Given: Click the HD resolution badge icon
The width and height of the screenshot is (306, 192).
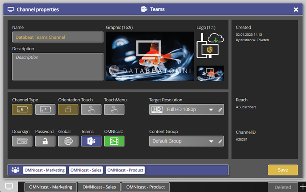Looking at the screenshot, I should [x=157, y=109].
